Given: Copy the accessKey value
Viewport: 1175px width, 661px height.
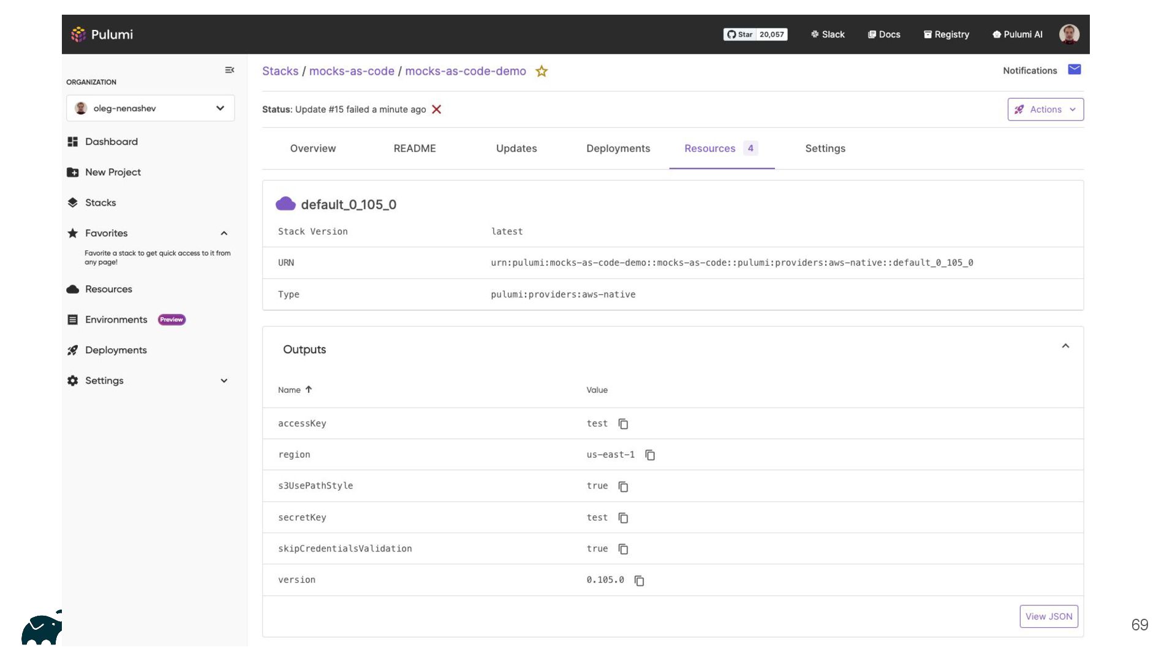Looking at the screenshot, I should pyautogui.click(x=623, y=424).
